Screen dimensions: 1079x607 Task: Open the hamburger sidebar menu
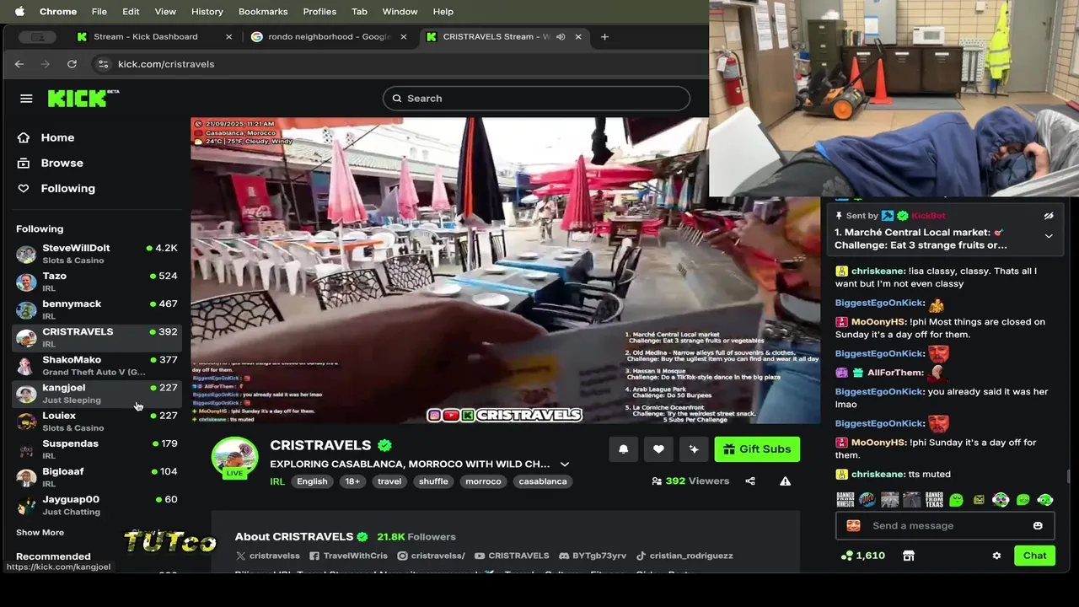(26, 99)
